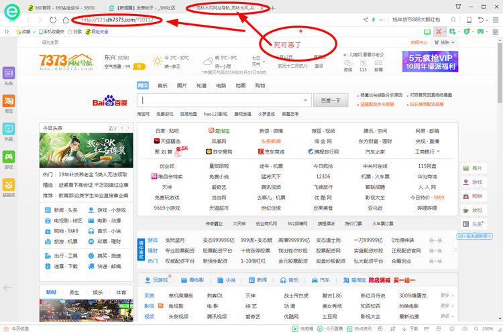
Task: Open the screenshot scissors tool
Action: click(439, 31)
